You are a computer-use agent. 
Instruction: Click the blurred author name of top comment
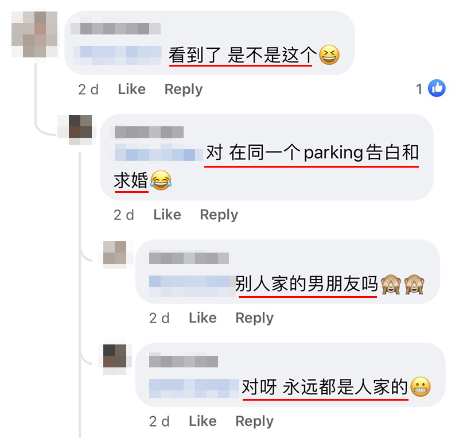coord(116,29)
